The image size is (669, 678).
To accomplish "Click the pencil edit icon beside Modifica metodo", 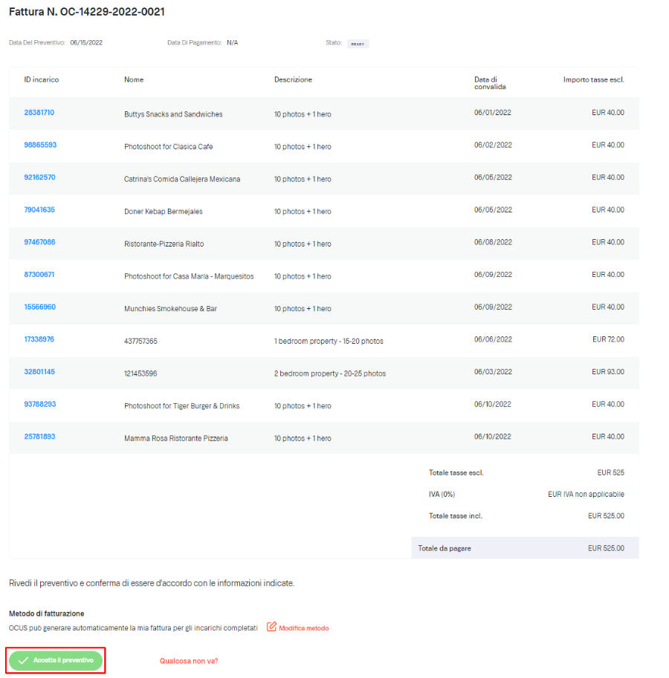I will click(x=271, y=627).
